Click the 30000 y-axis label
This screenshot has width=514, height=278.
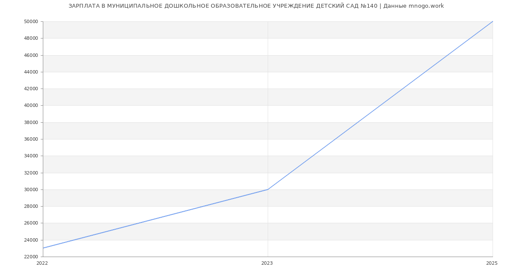32,189
